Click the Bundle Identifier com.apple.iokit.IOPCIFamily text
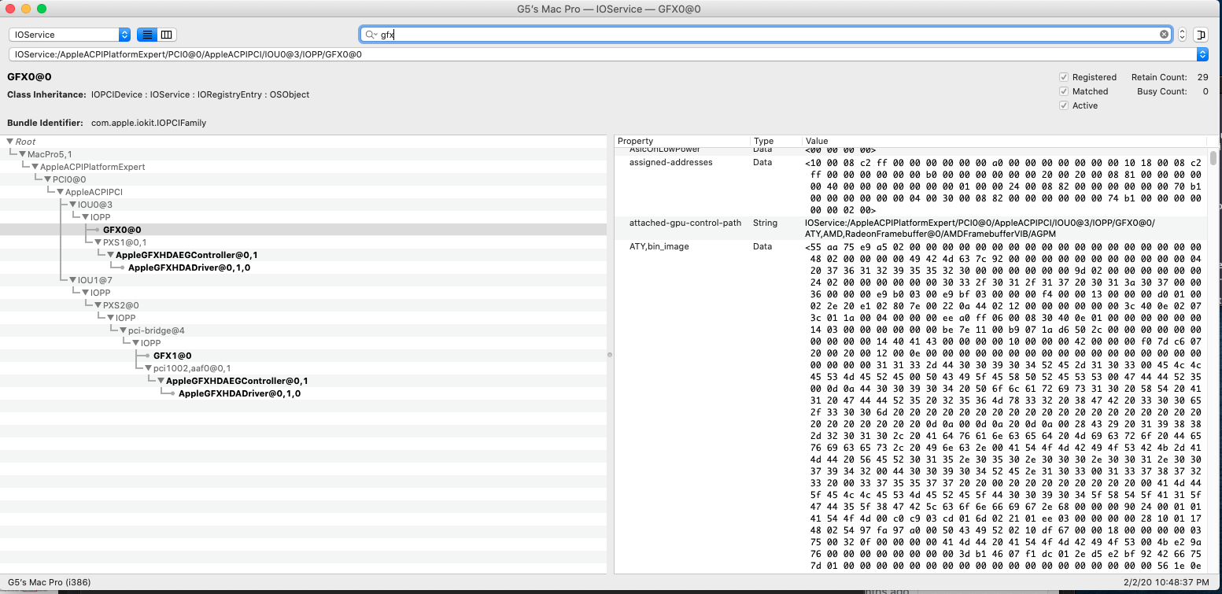The height and width of the screenshot is (594, 1222). point(149,123)
